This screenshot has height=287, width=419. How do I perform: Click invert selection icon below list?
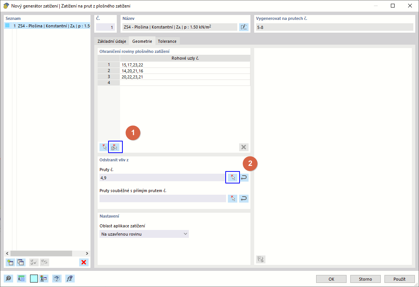(45, 262)
